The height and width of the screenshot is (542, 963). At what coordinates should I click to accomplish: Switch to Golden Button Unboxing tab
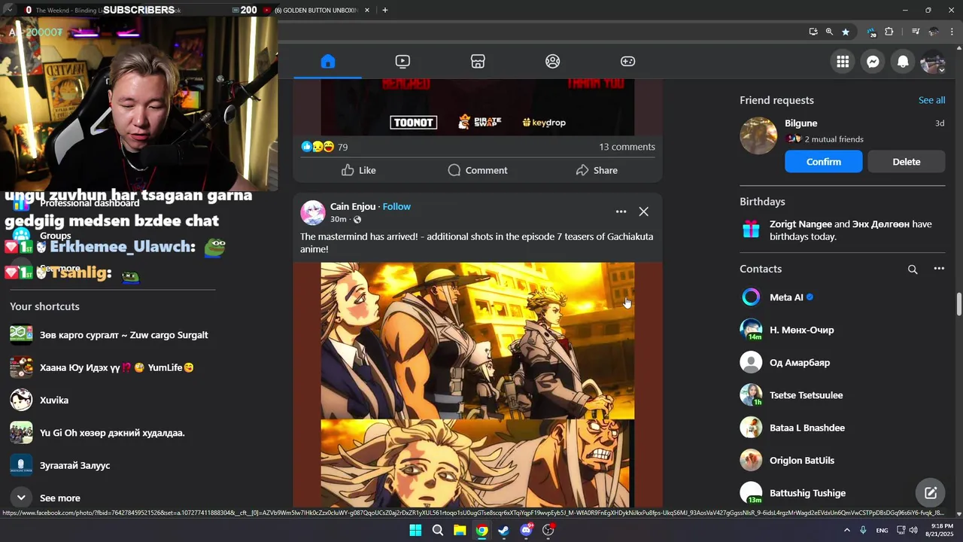click(316, 10)
